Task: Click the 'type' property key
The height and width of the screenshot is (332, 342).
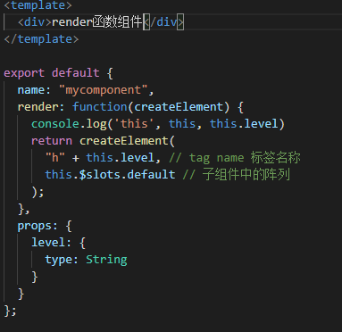Action: coord(59,260)
